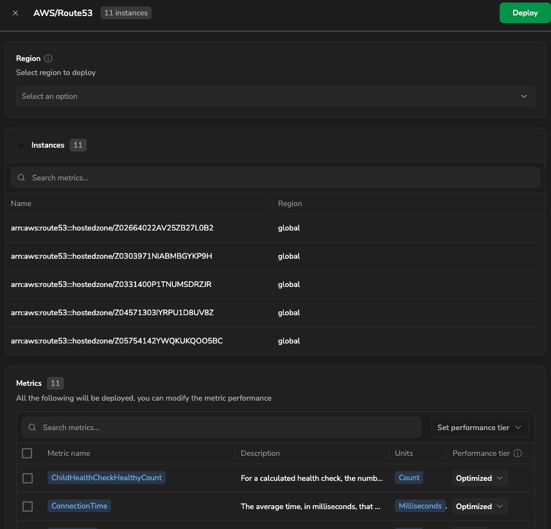551x529 pixels.
Task: Click the Milliseconds units tag
Action: (420, 506)
